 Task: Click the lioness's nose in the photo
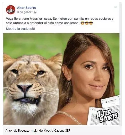pyautogui.click(x=25, y=88)
